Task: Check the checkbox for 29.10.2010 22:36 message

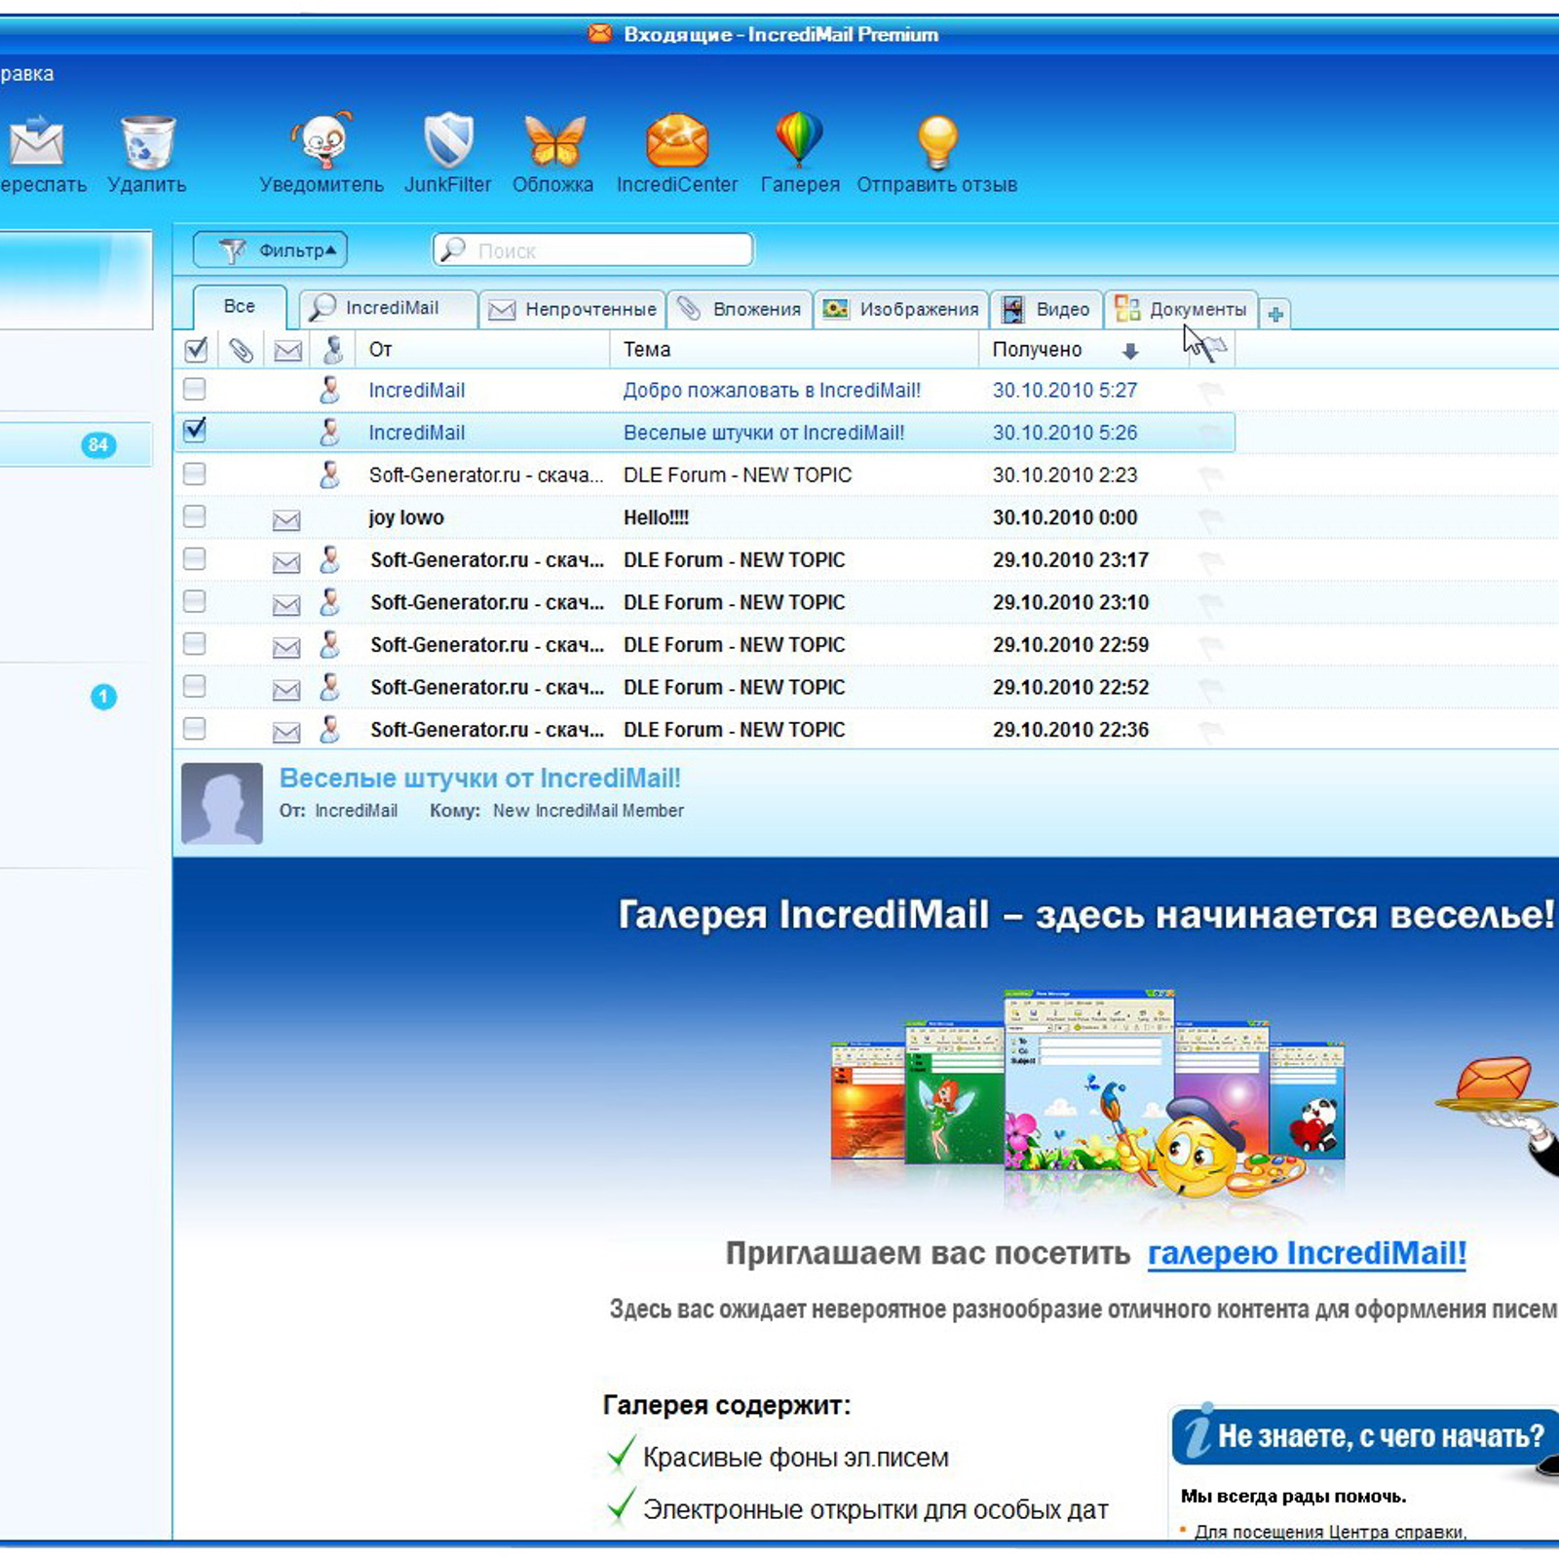Action: point(195,728)
